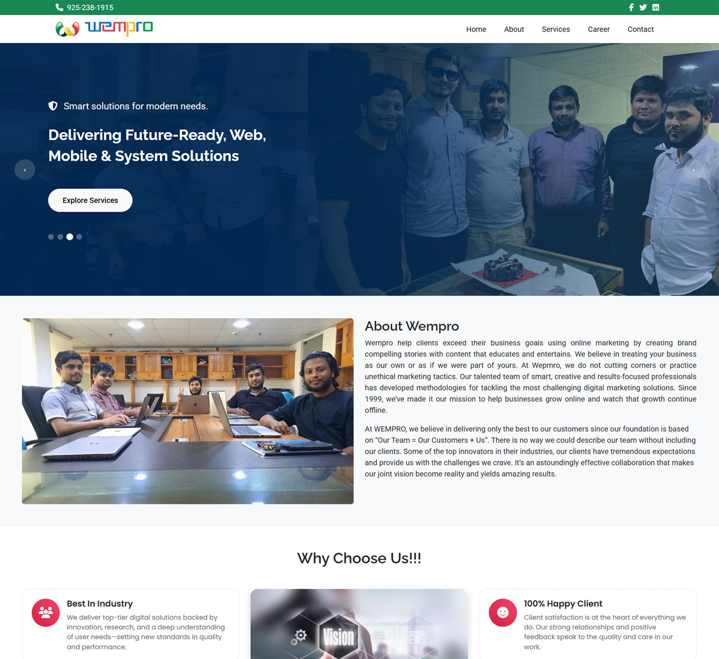The image size is (719, 659).
Task: Click the smiley 100% Happy Client icon
Action: tap(503, 613)
